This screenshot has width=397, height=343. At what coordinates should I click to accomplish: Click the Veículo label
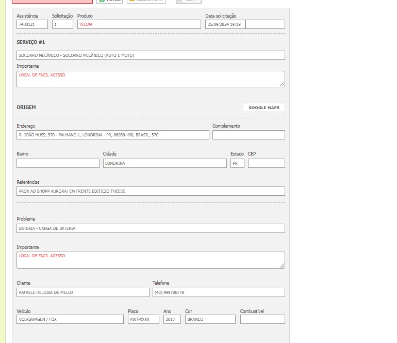[x=24, y=311]
